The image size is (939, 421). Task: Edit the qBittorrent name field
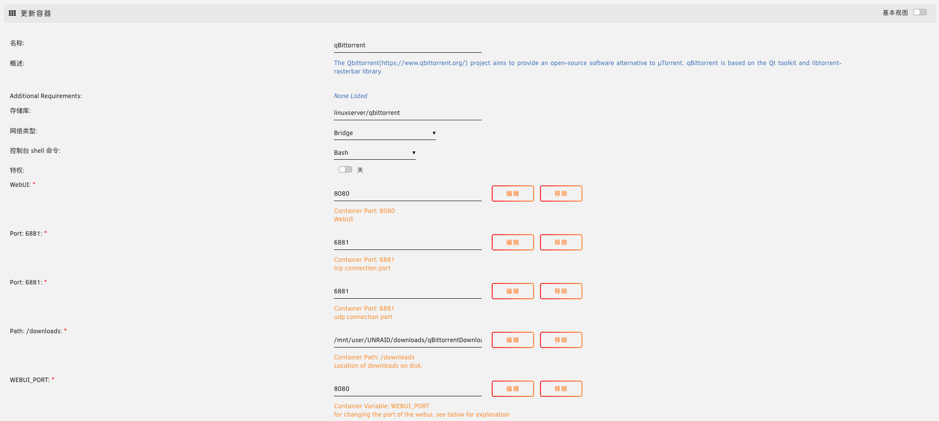tap(408, 45)
